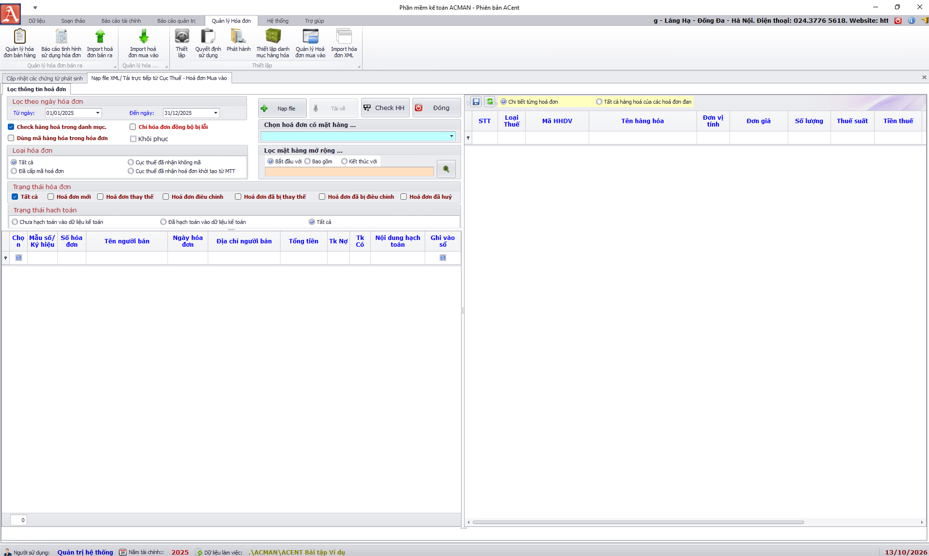This screenshot has height=556, width=929.
Task: Switch to Báo cáo tài chính ribbon tab
Action: 121,21
